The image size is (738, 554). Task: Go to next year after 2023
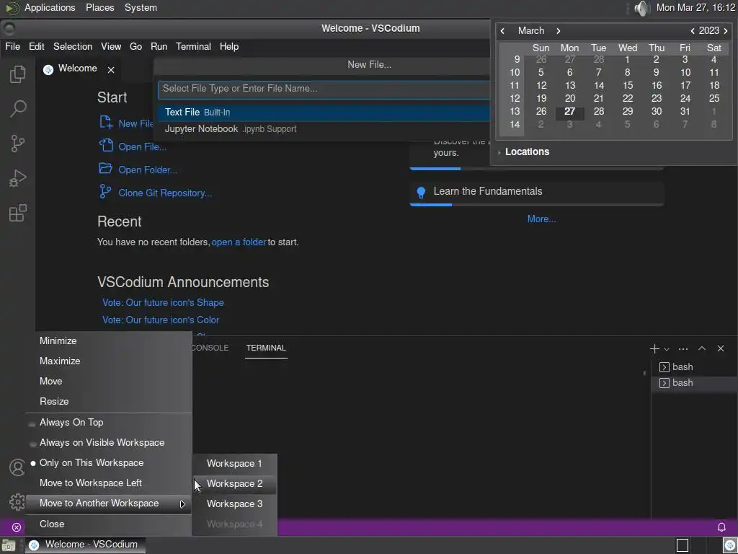click(726, 30)
